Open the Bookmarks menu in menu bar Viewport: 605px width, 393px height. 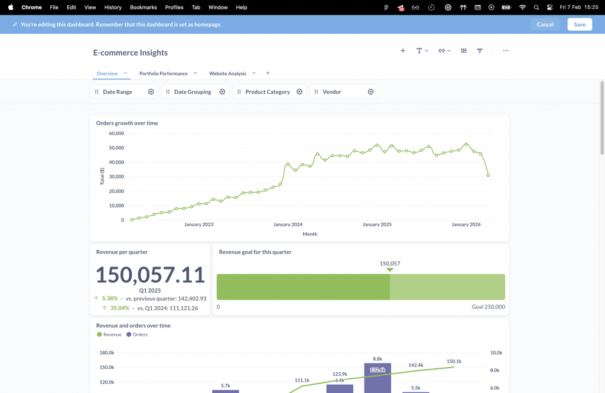143,7
